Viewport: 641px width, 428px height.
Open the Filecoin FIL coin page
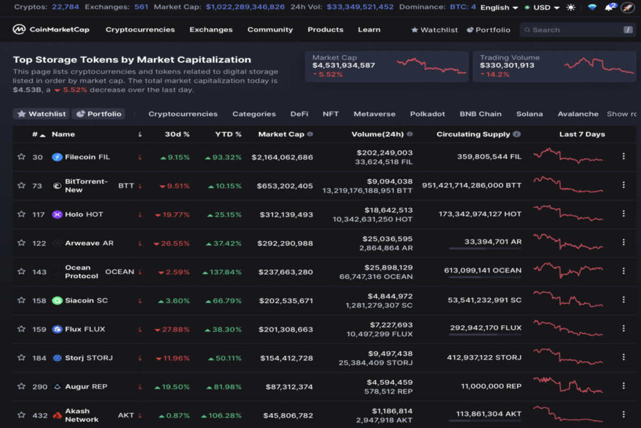coord(88,157)
